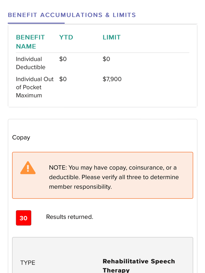Click the Individual Deductible YTD $0 value
The height and width of the screenshot is (273, 205).
(63, 59)
